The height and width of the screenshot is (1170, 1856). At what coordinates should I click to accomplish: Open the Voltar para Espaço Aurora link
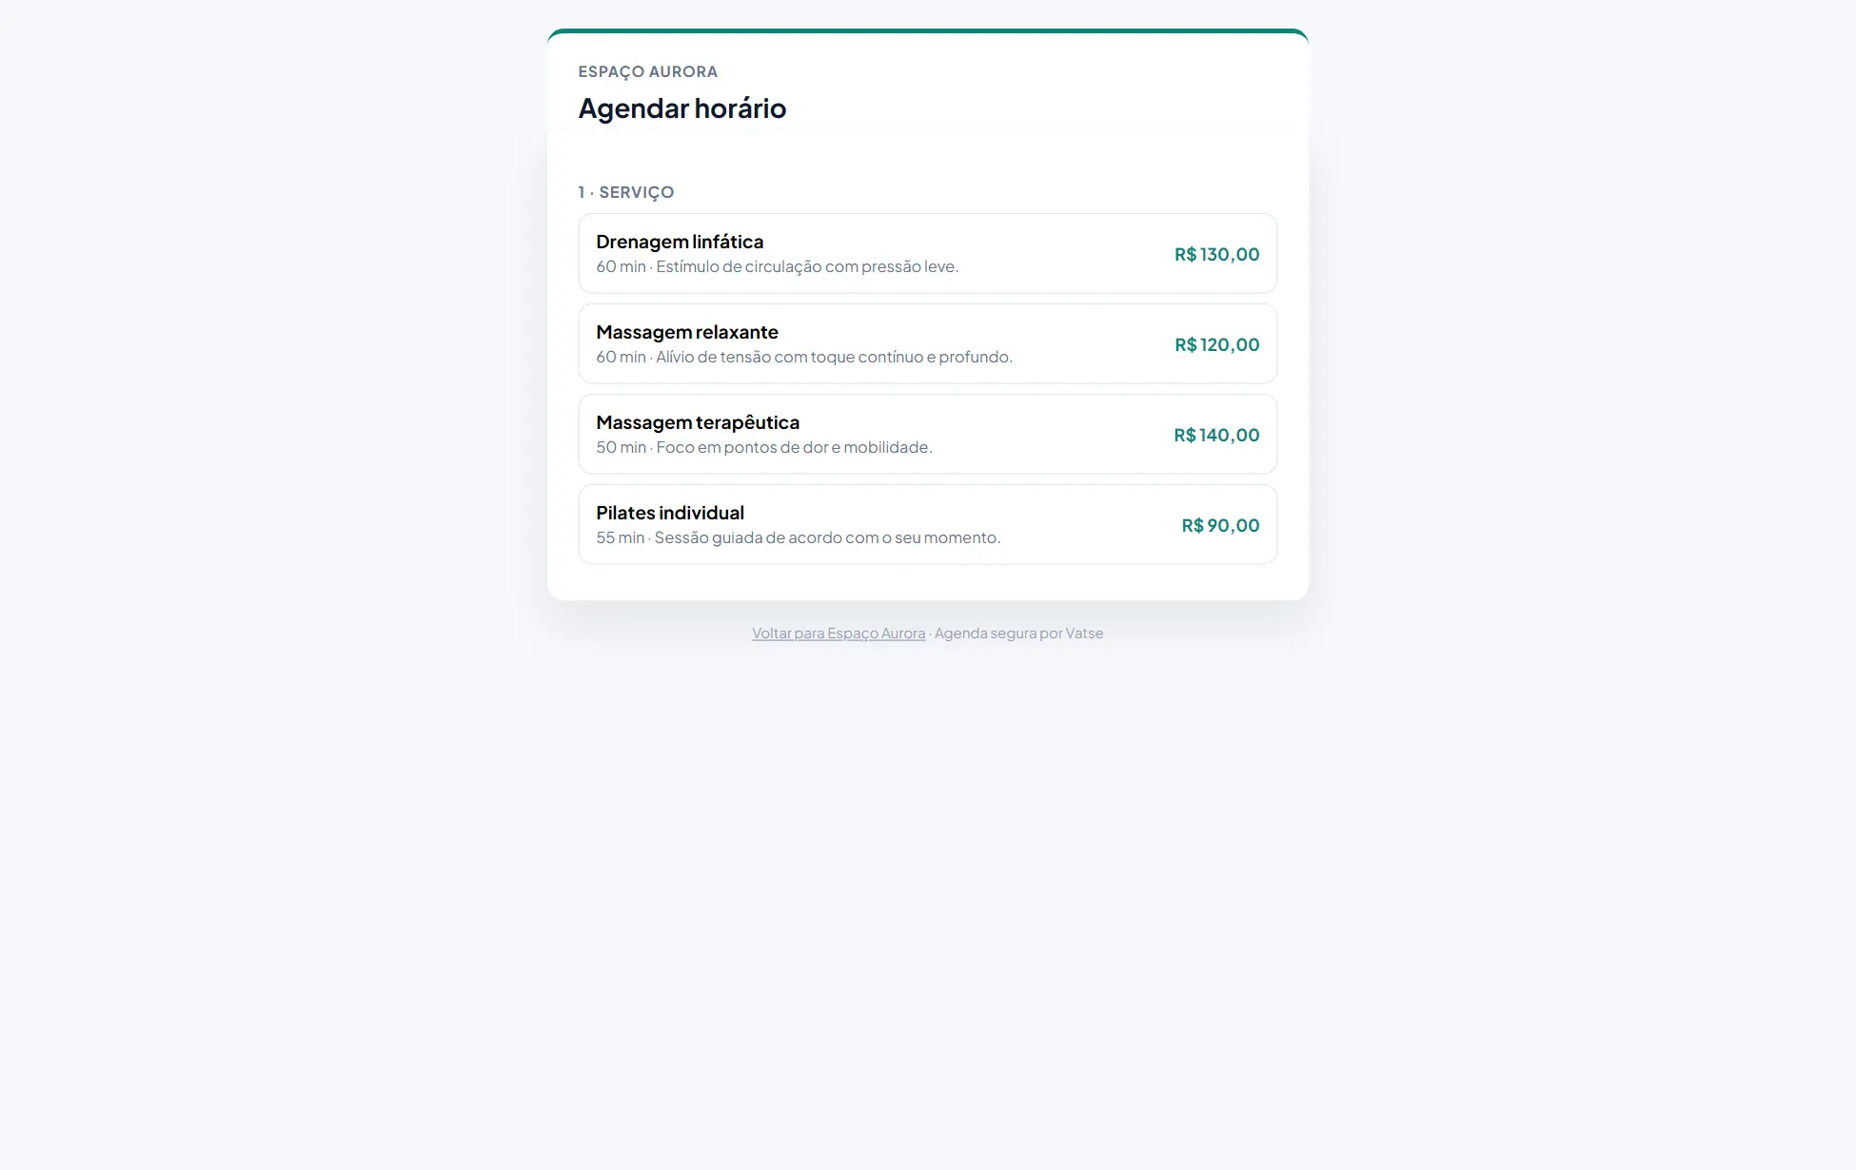tap(839, 634)
